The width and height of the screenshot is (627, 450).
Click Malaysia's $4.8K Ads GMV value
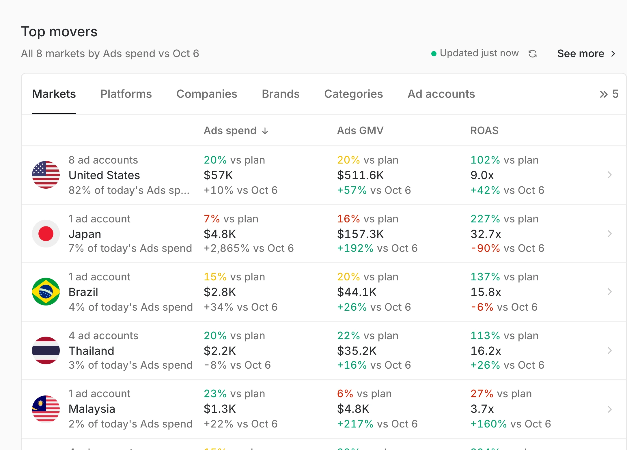[353, 409]
